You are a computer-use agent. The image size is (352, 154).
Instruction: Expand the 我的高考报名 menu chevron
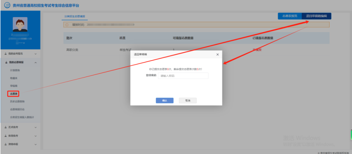click(36, 54)
